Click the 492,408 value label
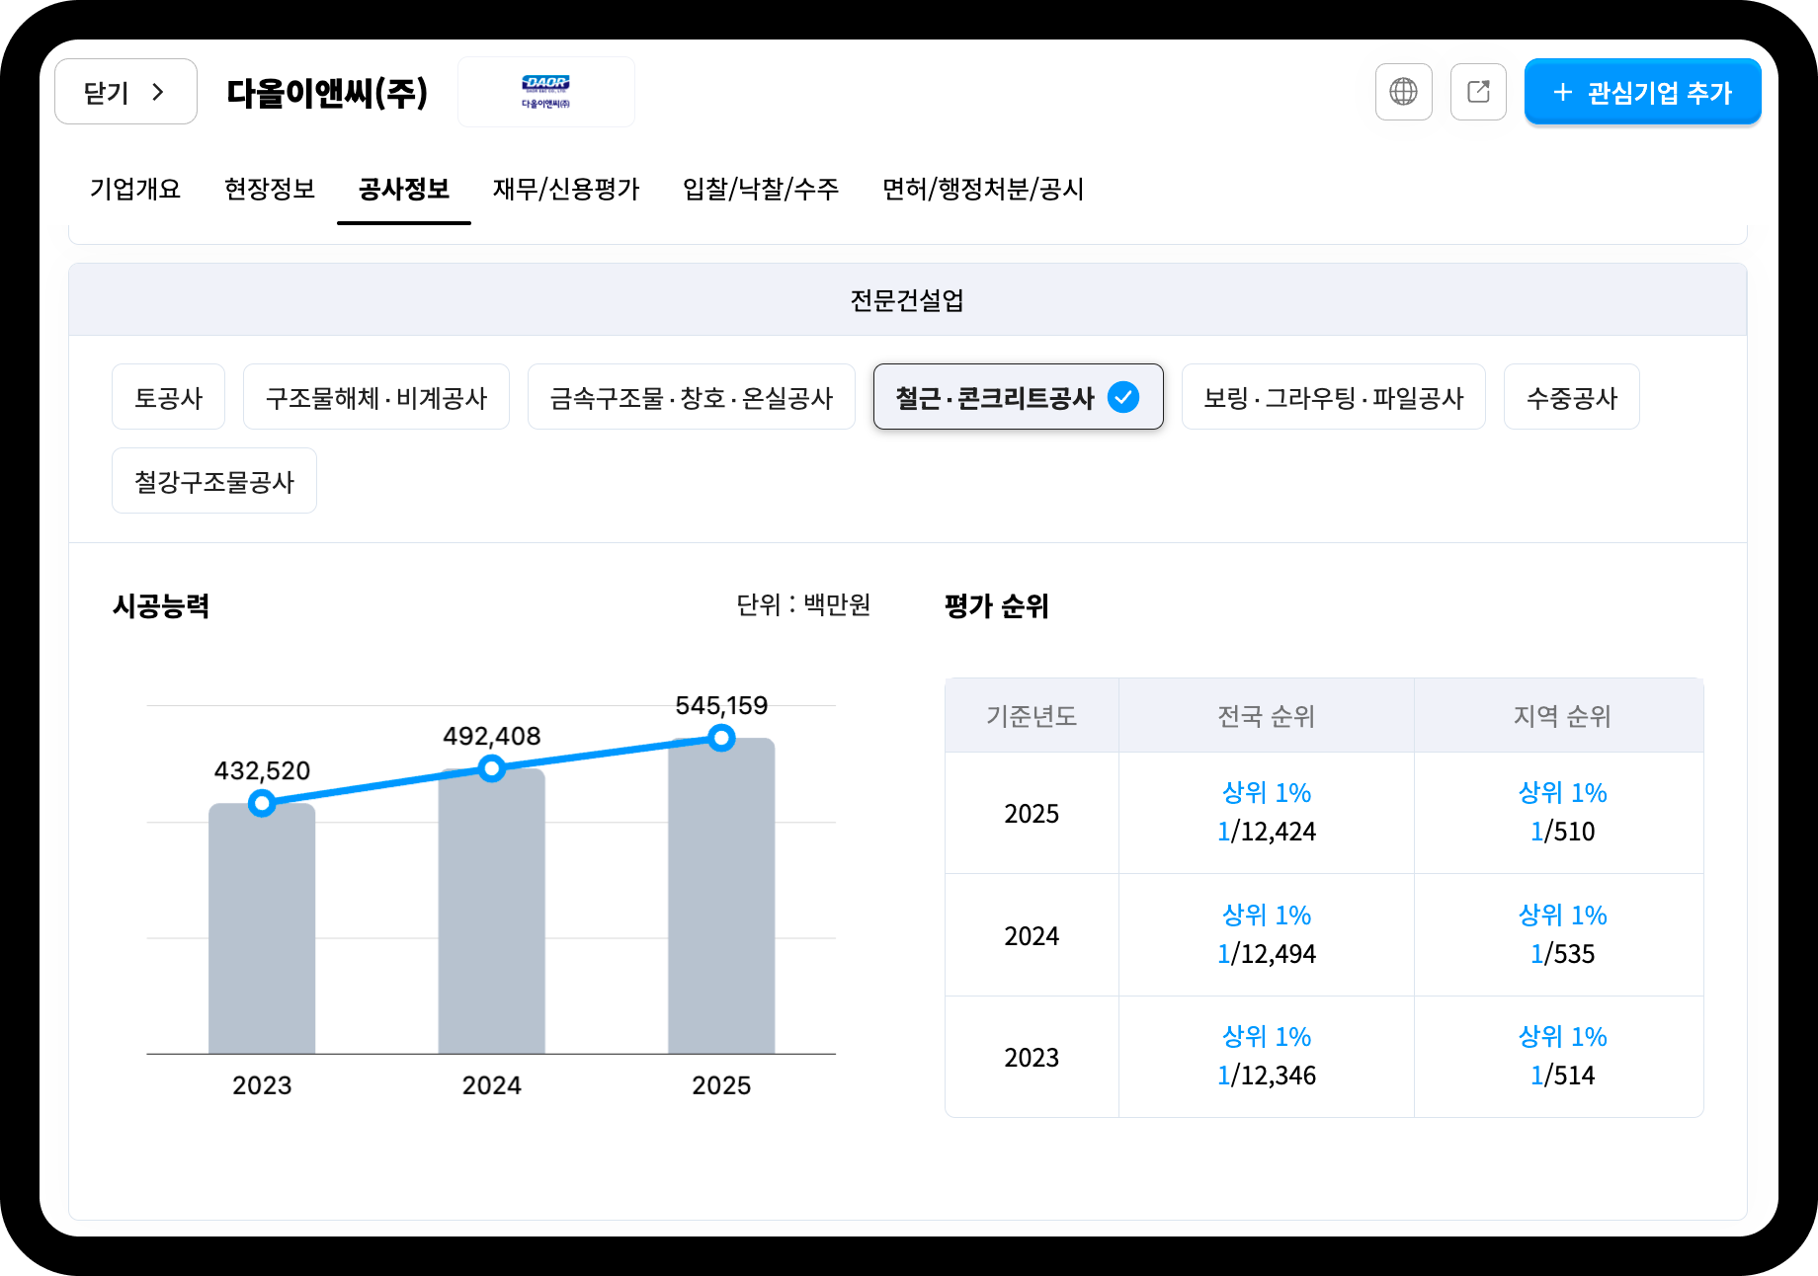The height and width of the screenshot is (1276, 1818). coord(492,736)
